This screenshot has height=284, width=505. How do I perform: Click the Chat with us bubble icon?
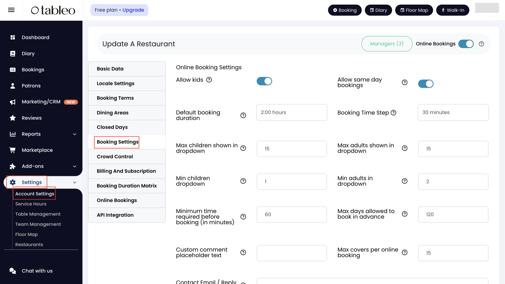point(13,271)
